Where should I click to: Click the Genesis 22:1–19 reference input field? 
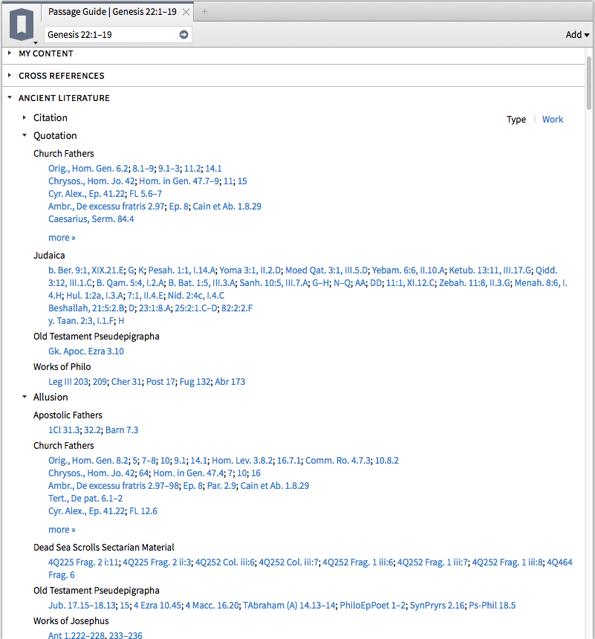click(108, 34)
